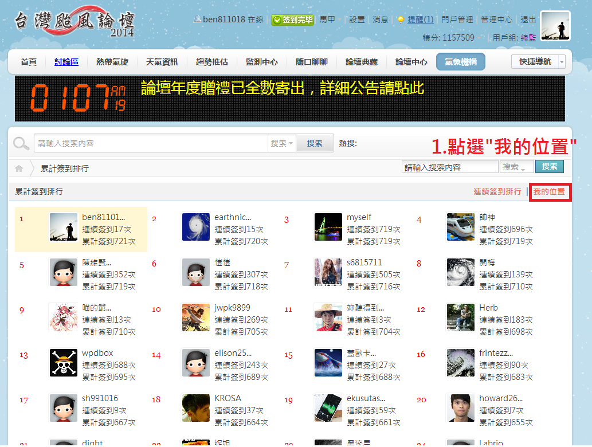This screenshot has height=447, width=592.
Task: Open 隨口聊聊 navigation item
Action: [312, 62]
